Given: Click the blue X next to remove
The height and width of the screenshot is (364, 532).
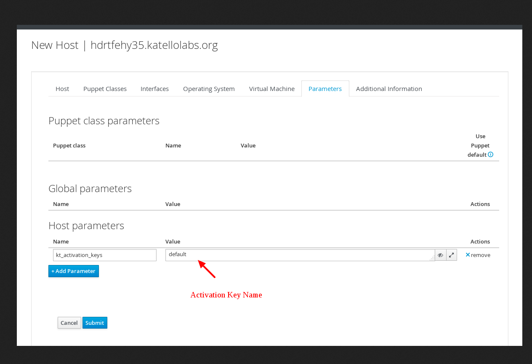Looking at the screenshot, I should pos(467,254).
